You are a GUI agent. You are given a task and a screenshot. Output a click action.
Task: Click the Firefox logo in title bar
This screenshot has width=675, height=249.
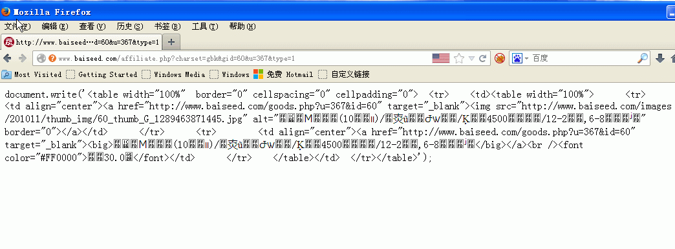click(6, 12)
